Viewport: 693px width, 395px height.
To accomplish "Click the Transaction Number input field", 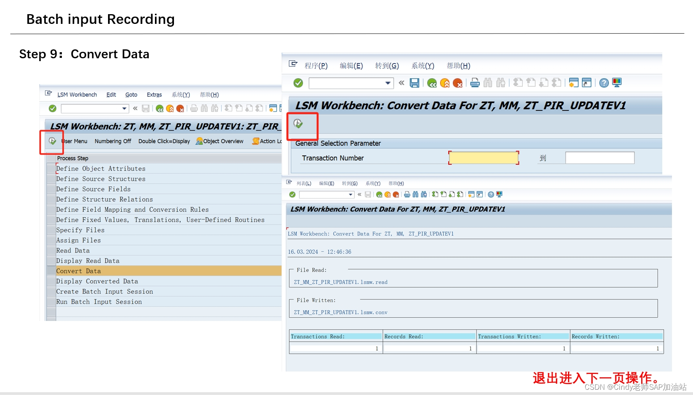I will 483,157.
